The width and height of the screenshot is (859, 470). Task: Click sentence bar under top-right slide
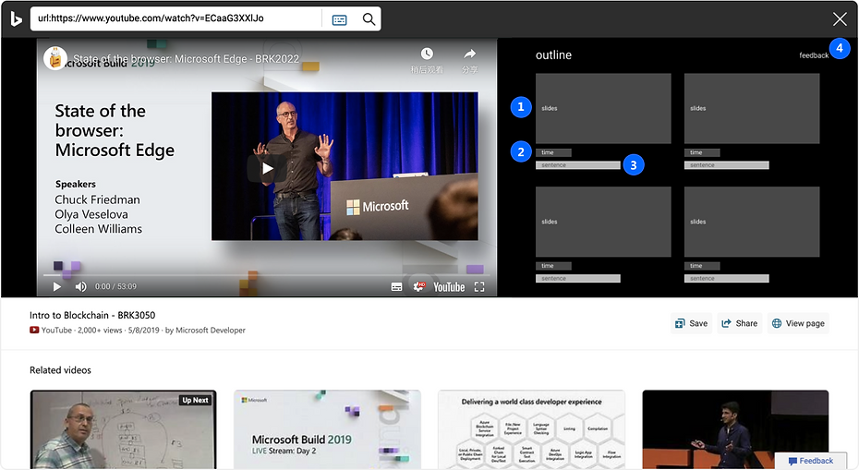click(726, 165)
